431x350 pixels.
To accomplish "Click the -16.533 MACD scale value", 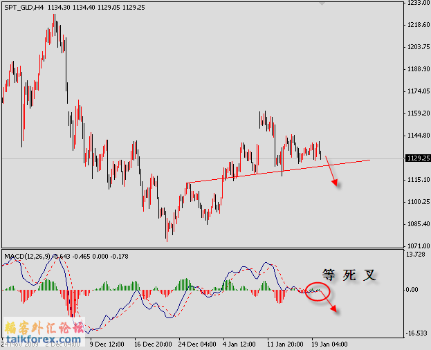I will (x=417, y=333).
